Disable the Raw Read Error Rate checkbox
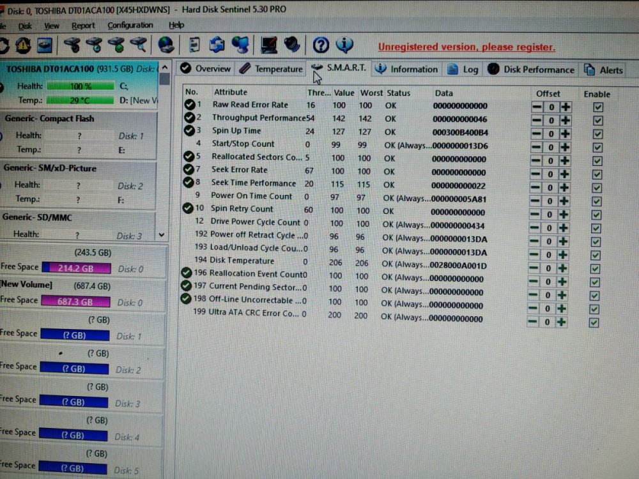The height and width of the screenshot is (479, 639). point(597,107)
